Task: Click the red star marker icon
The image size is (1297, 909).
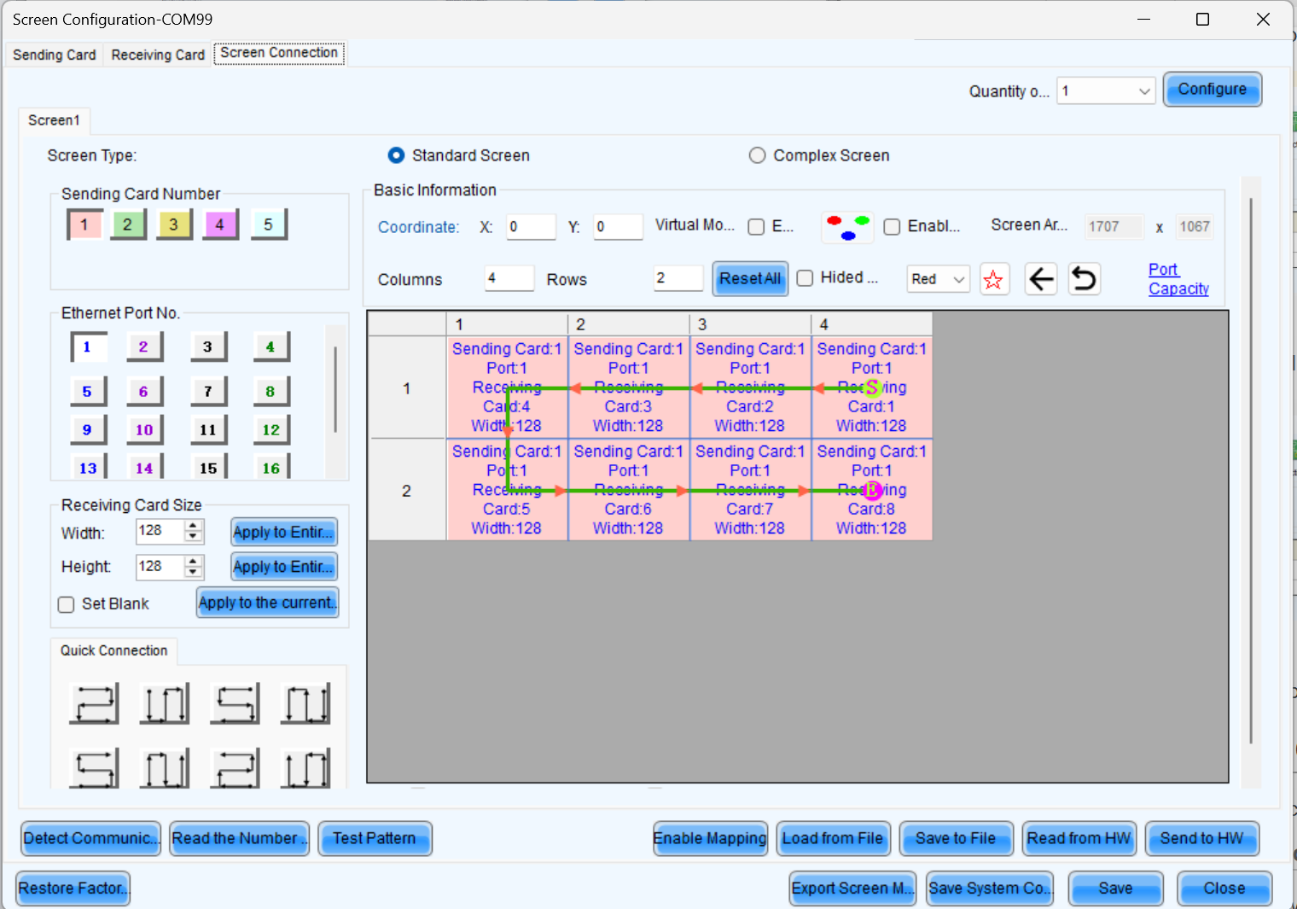Action: (994, 278)
